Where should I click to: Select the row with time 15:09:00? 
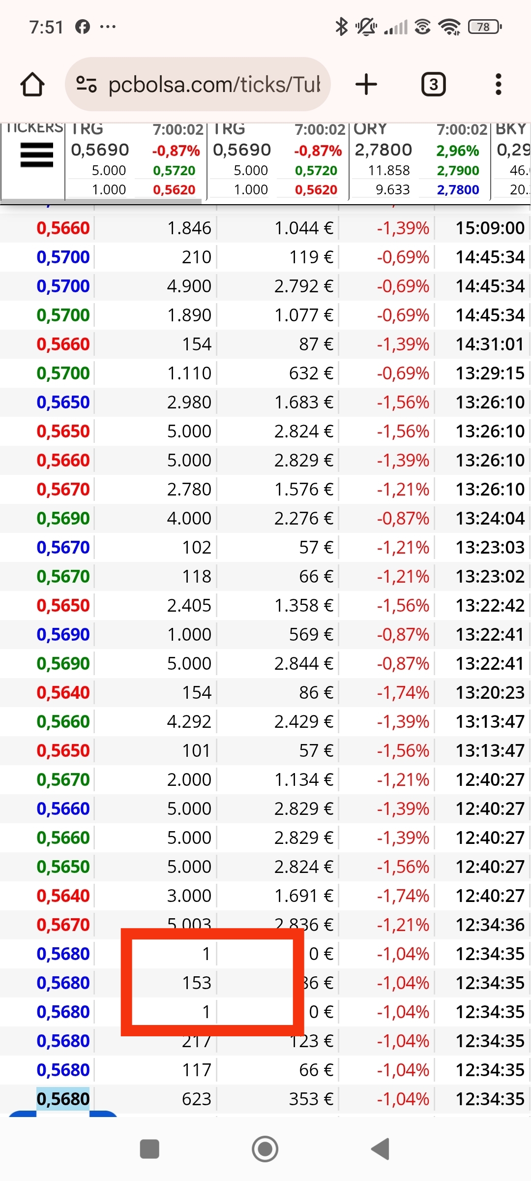click(x=265, y=228)
